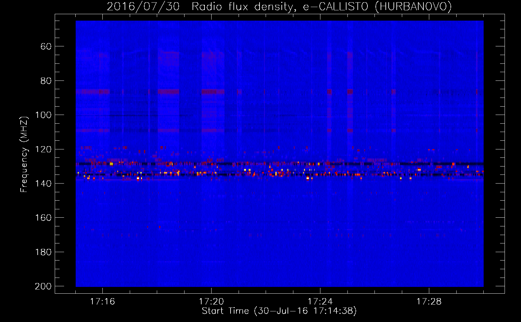
Task: Click the 17:20 time tick label
Action: [x=211, y=302]
